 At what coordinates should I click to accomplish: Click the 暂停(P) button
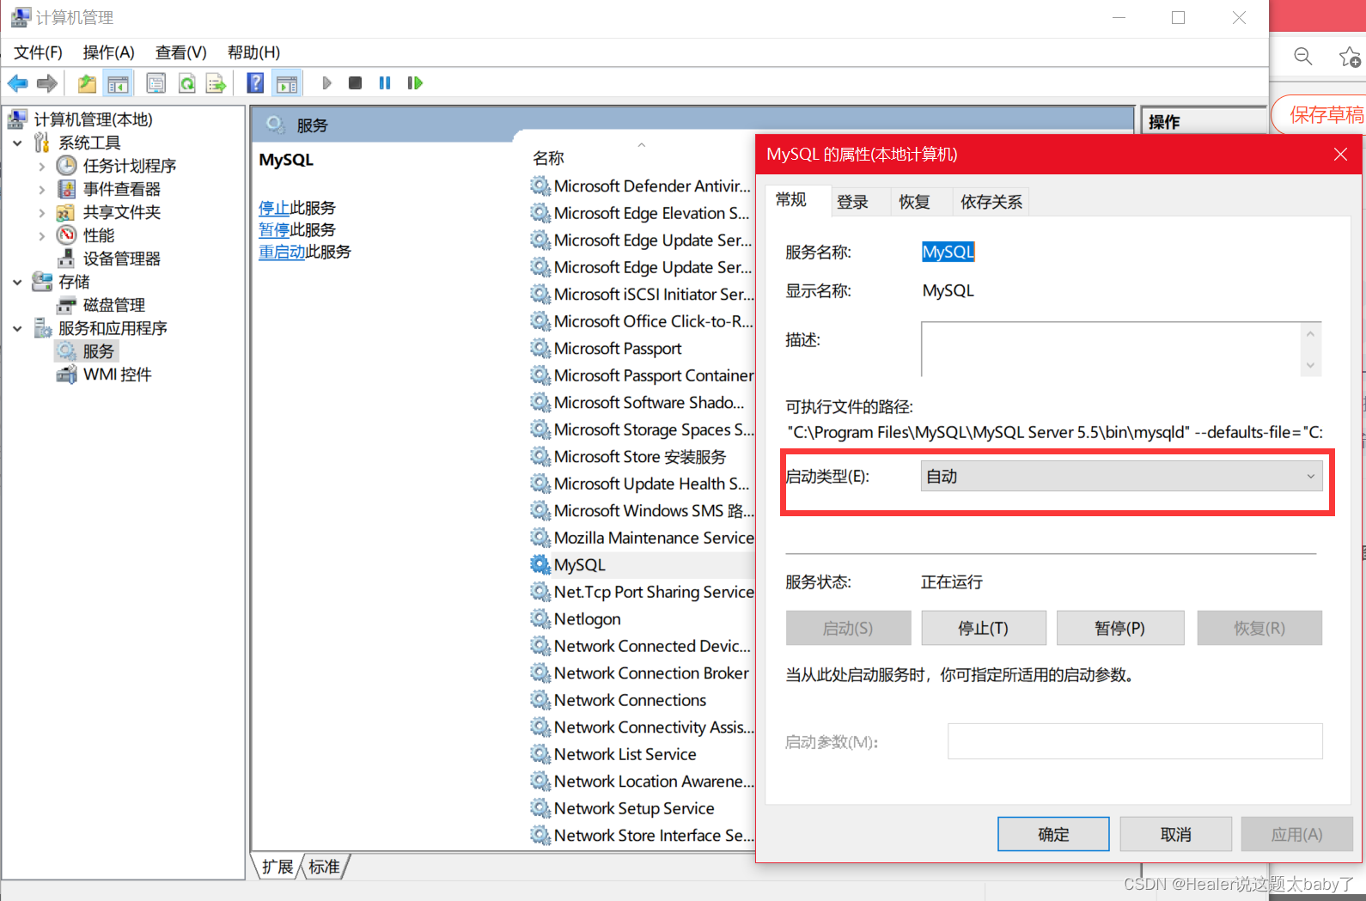tap(1120, 628)
